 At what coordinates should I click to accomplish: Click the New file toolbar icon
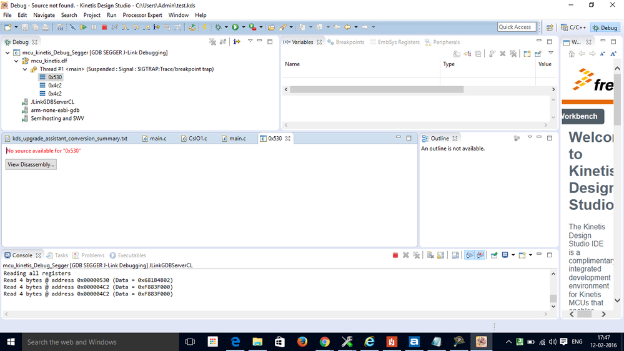coord(7,27)
